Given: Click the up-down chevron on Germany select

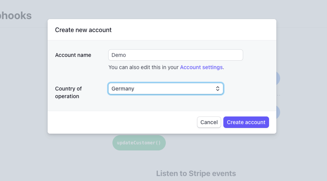Looking at the screenshot, I should pos(218,89).
